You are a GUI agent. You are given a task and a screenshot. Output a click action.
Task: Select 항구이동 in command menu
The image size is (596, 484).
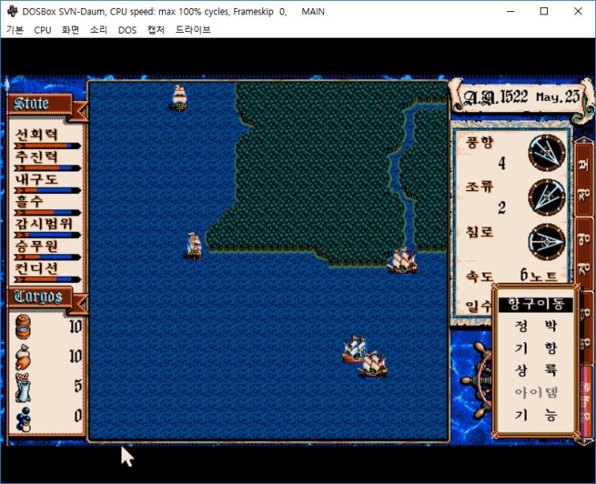536,305
